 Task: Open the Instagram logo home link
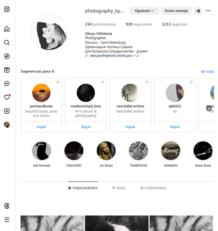7,9
